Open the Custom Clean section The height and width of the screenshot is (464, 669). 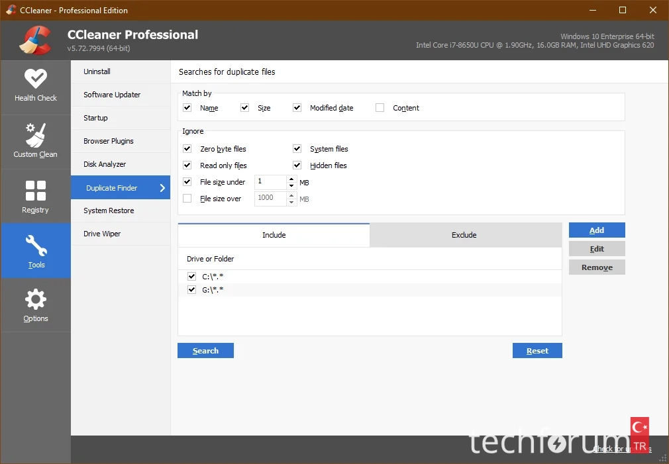click(35, 142)
